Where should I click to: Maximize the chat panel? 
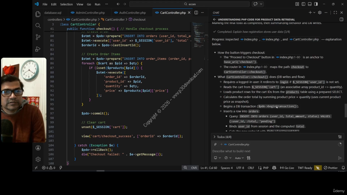(335, 12)
